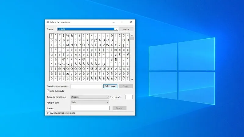Pick the Ñ capital enye cell

(64, 69)
